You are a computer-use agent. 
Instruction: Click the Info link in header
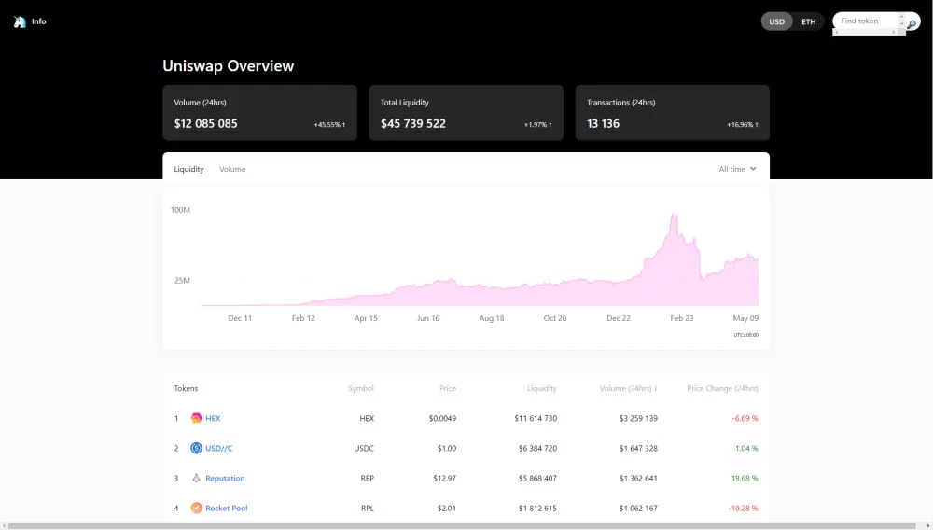click(38, 21)
